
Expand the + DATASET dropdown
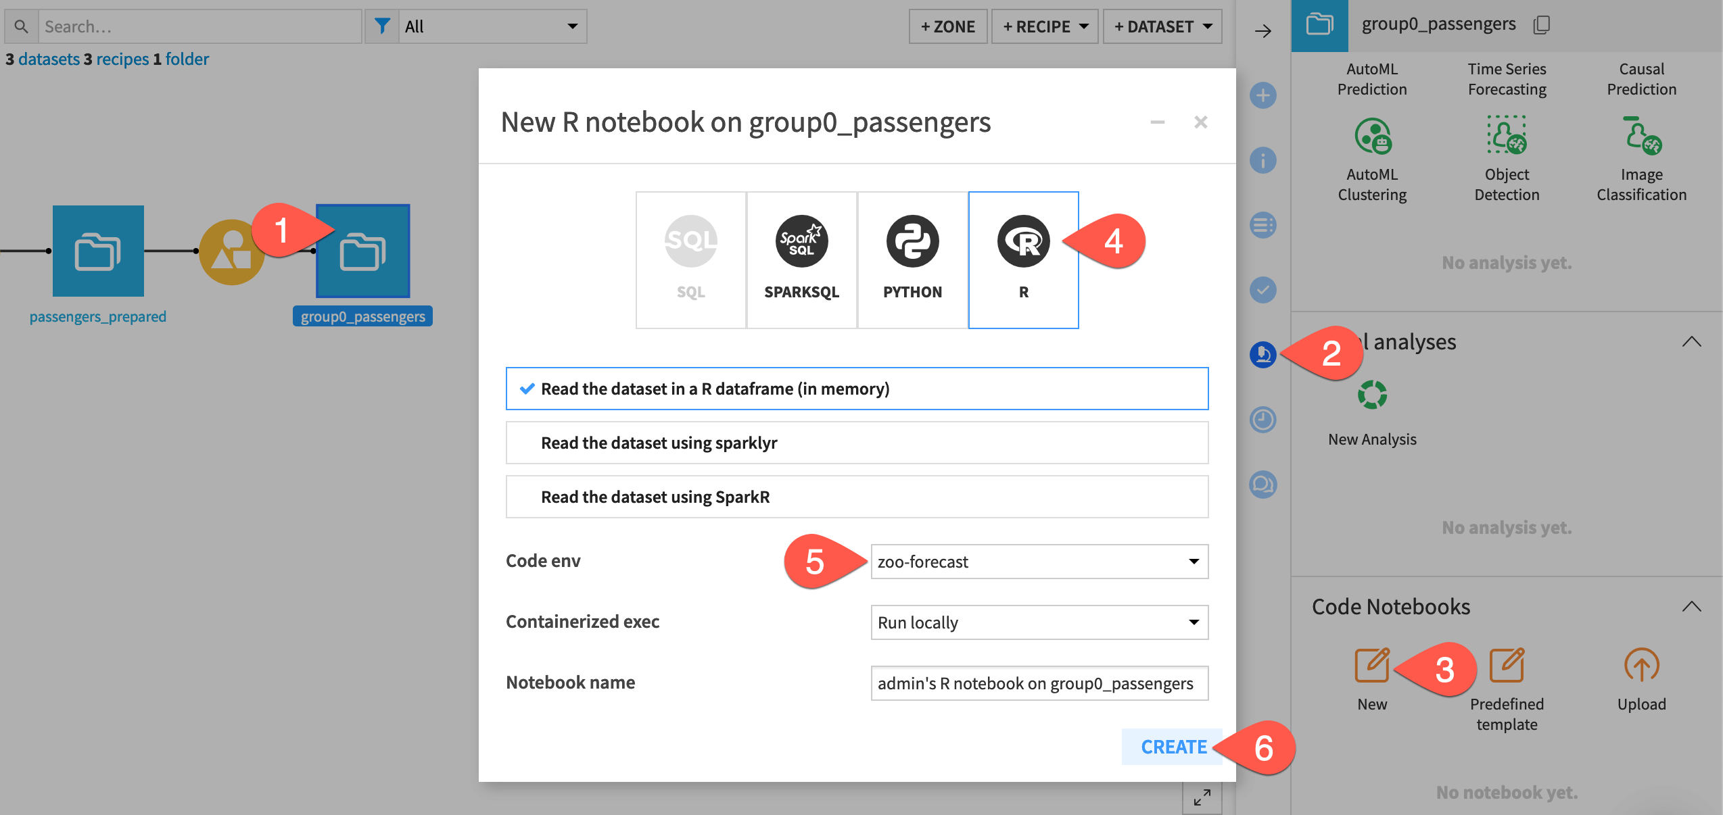tap(1162, 26)
